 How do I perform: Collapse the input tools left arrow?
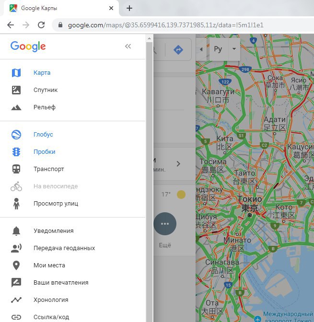coord(201,49)
